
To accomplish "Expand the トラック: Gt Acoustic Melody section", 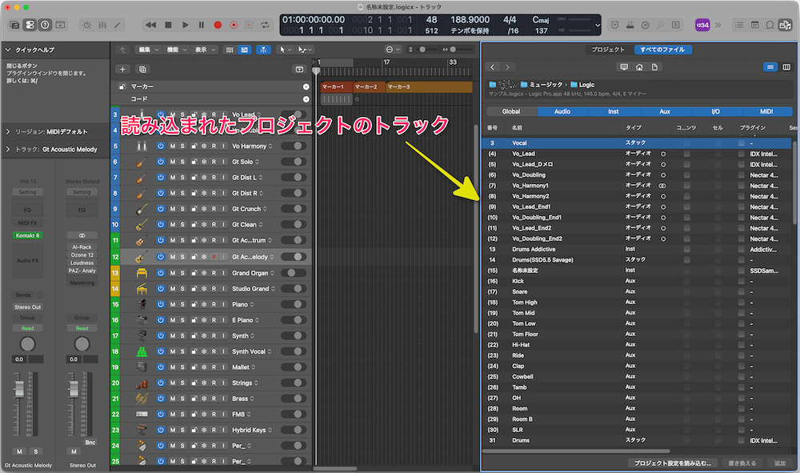I will [8, 149].
